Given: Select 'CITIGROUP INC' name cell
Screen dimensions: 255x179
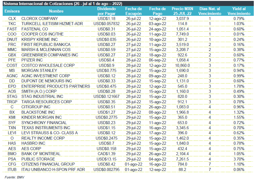Looking at the screenshot, I should tap(36, 107).
